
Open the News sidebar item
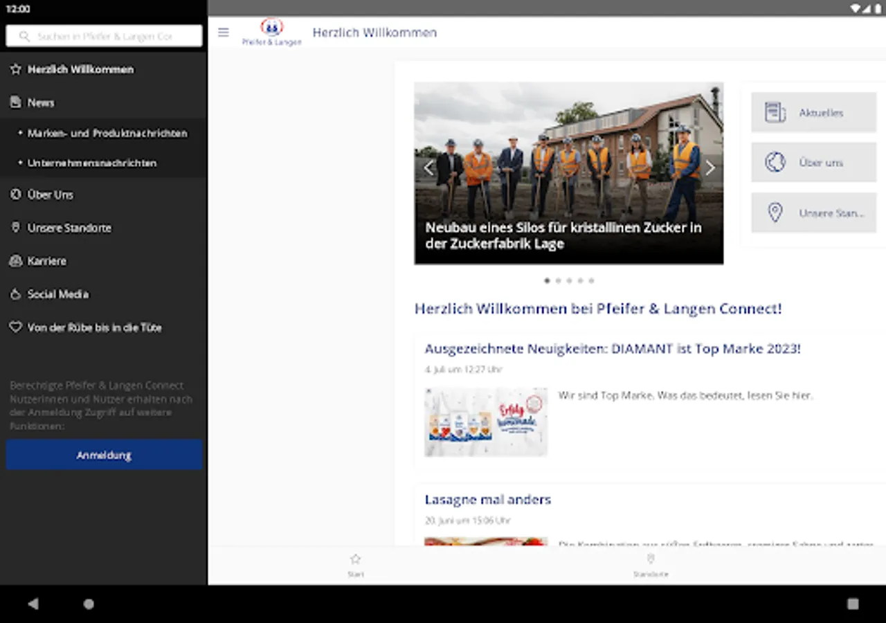tap(104, 102)
